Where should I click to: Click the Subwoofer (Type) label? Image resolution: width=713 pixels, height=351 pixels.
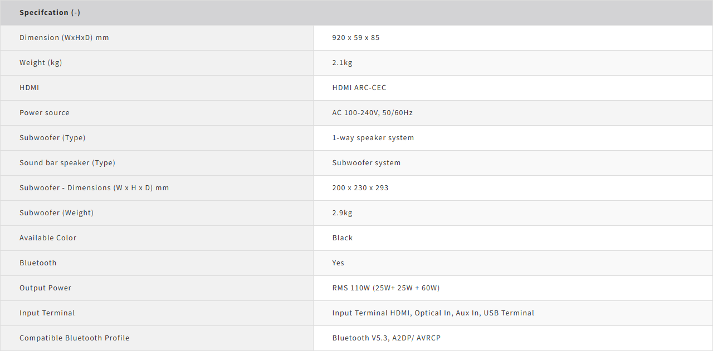[52, 138]
